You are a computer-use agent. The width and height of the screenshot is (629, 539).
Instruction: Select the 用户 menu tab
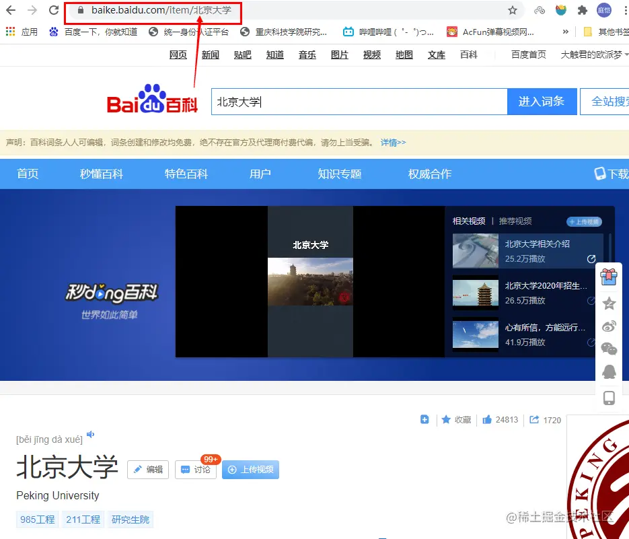[x=260, y=174]
